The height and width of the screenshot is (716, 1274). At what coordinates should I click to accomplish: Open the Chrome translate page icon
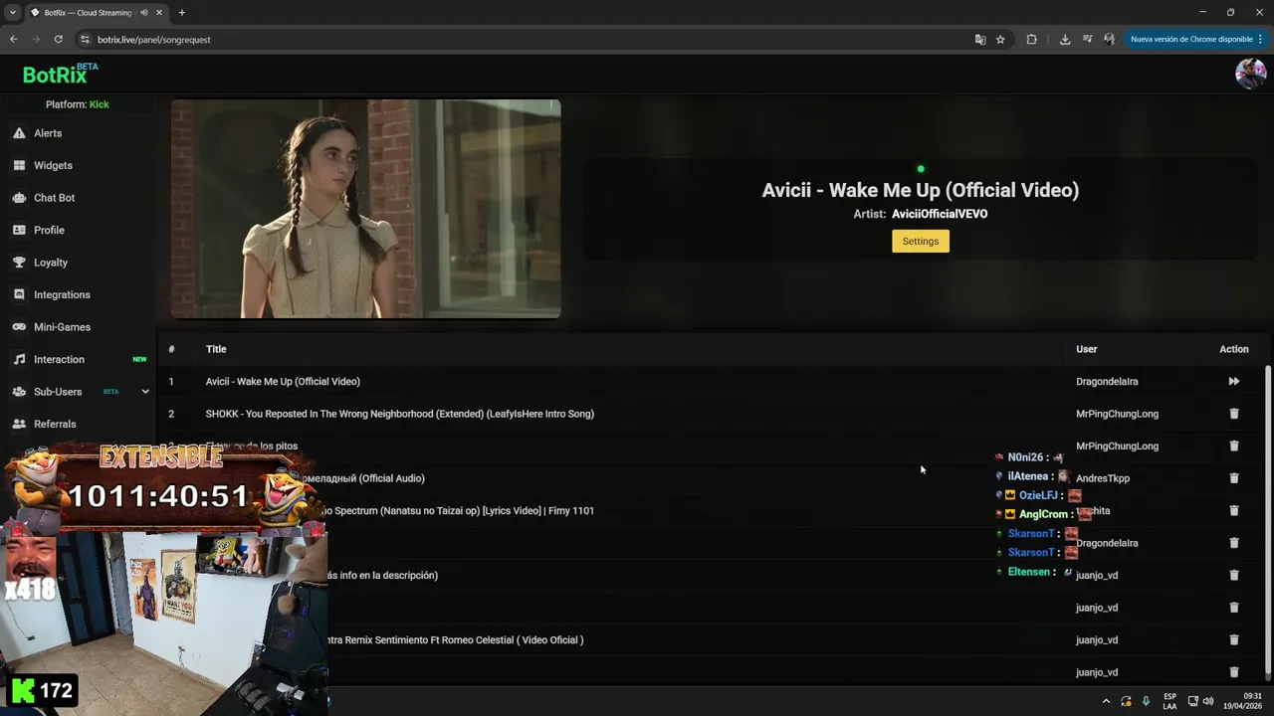pyautogui.click(x=980, y=40)
